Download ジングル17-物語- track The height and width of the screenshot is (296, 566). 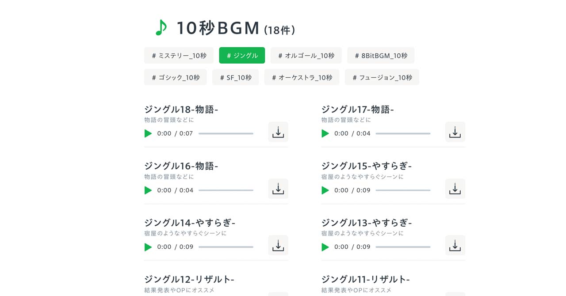tap(455, 132)
